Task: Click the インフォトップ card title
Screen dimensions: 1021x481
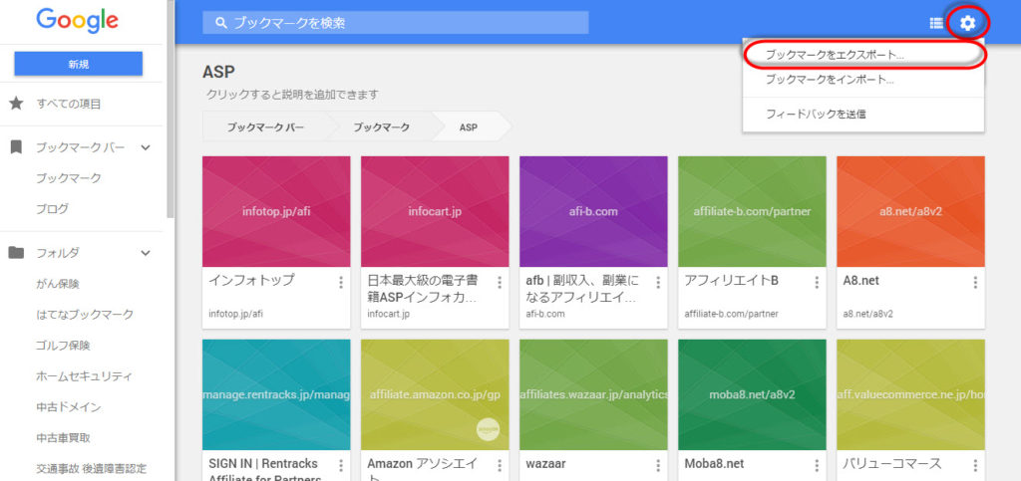Action: [x=251, y=281]
